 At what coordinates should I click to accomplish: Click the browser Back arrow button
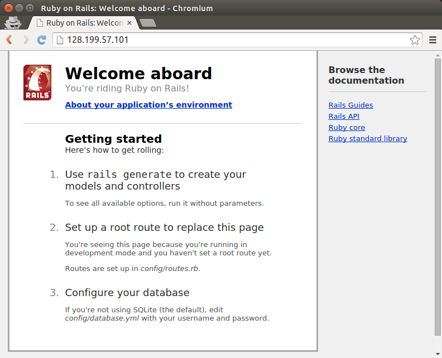pos(9,40)
